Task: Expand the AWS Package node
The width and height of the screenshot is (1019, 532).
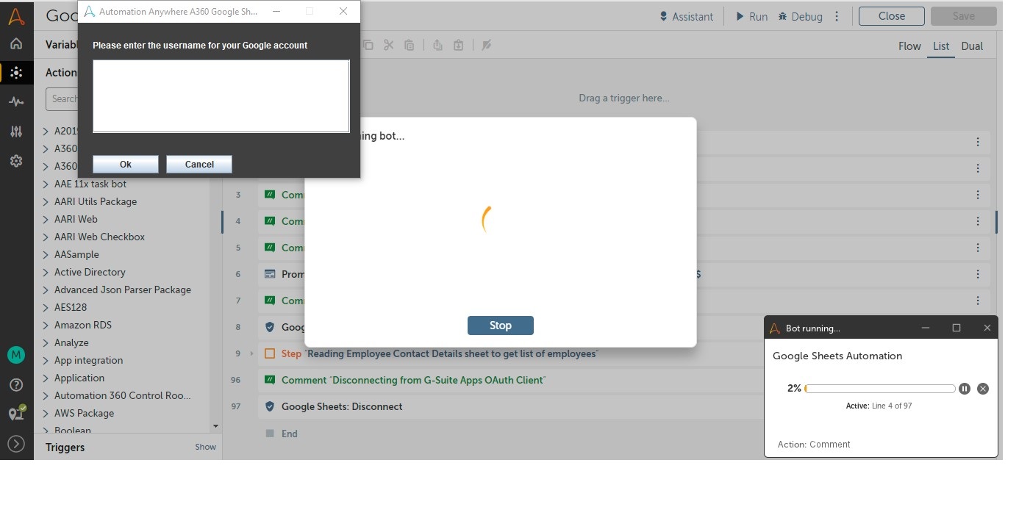Action: tap(46, 413)
